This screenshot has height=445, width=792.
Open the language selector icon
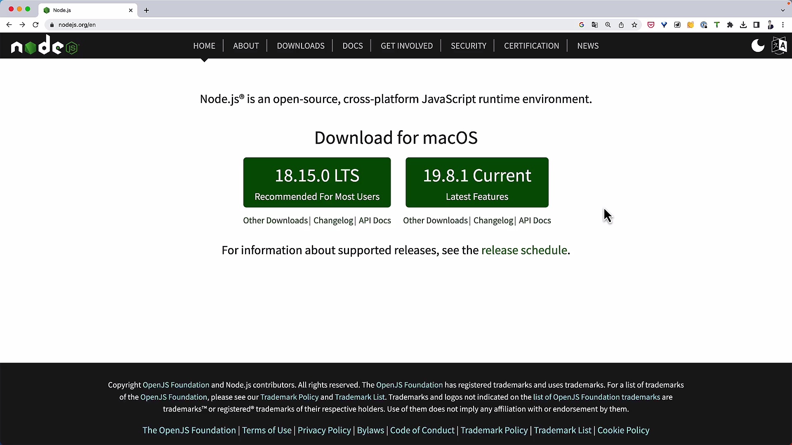click(x=779, y=46)
